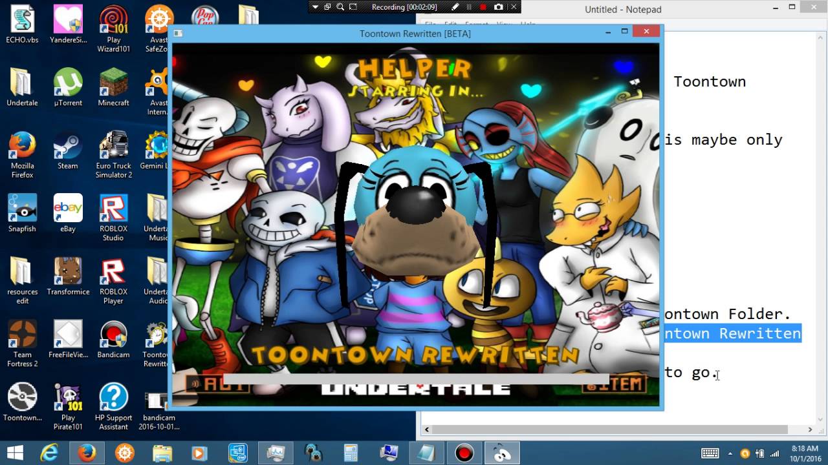This screenshot has width=828, height=465.
Task: Close the recording toolbar with X
Action: pos(514,7)
